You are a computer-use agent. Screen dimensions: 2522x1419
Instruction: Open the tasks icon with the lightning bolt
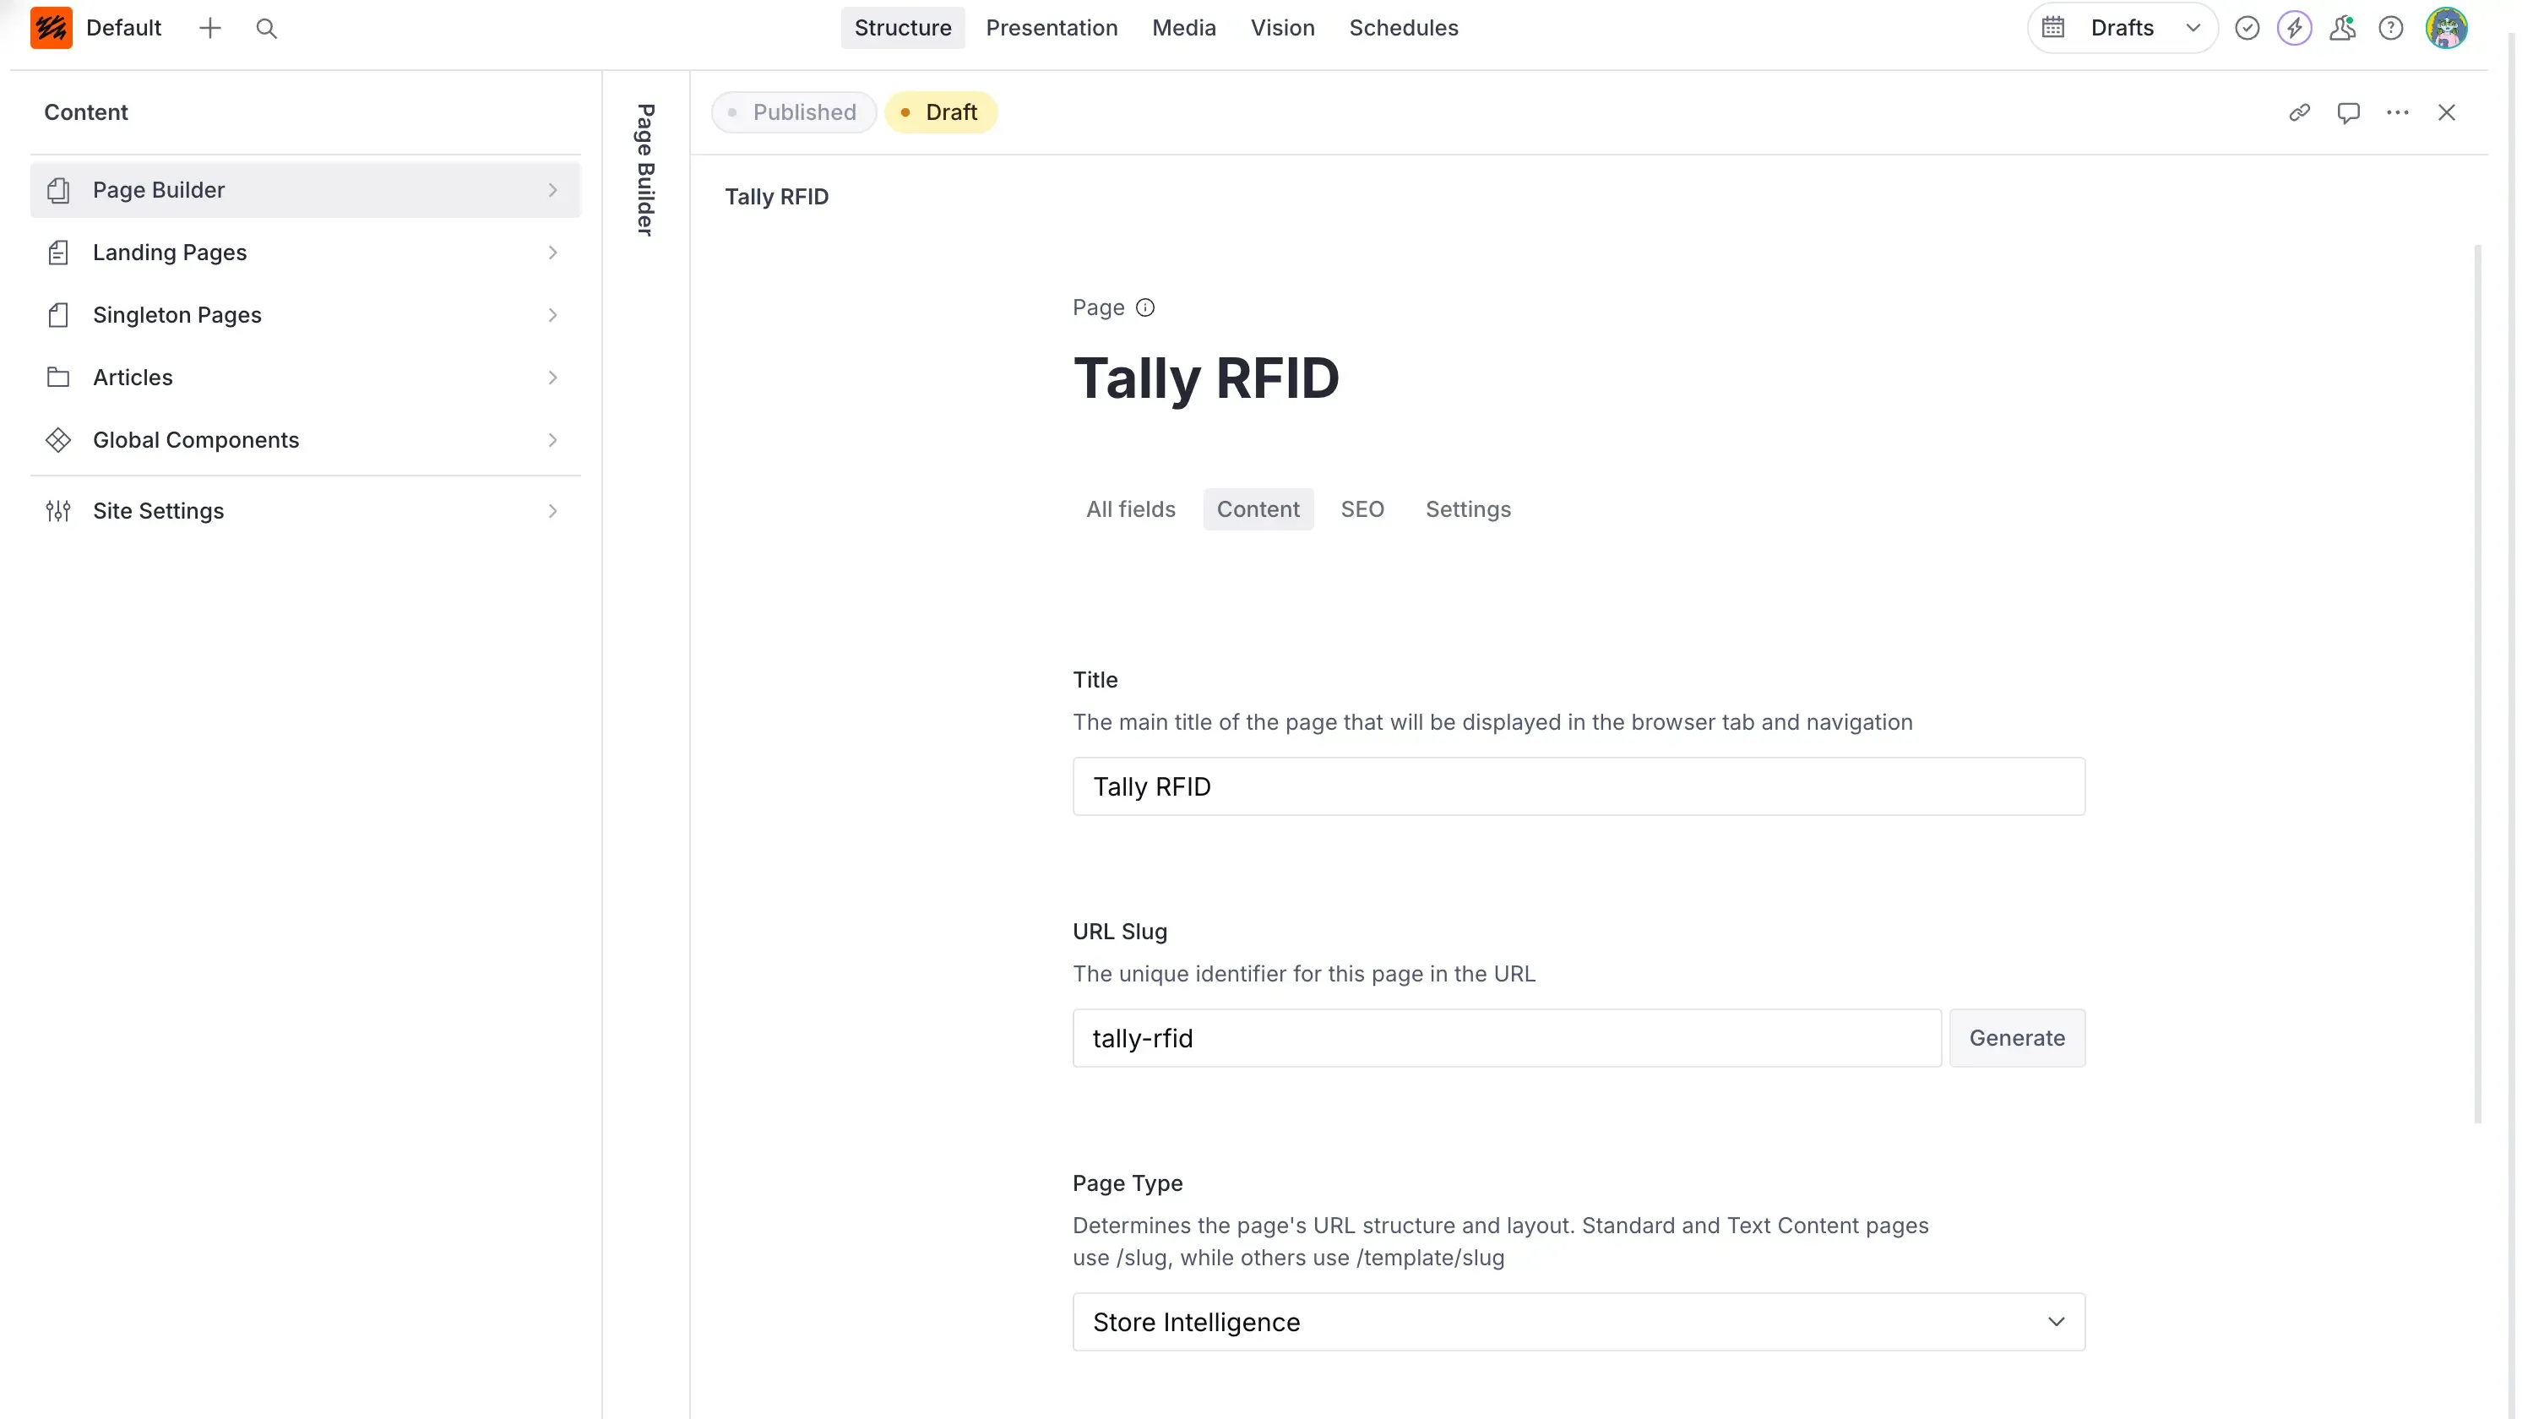coord(2295,27)
